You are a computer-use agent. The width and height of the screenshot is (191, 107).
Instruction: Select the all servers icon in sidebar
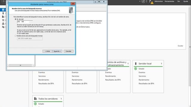(3, 17)
